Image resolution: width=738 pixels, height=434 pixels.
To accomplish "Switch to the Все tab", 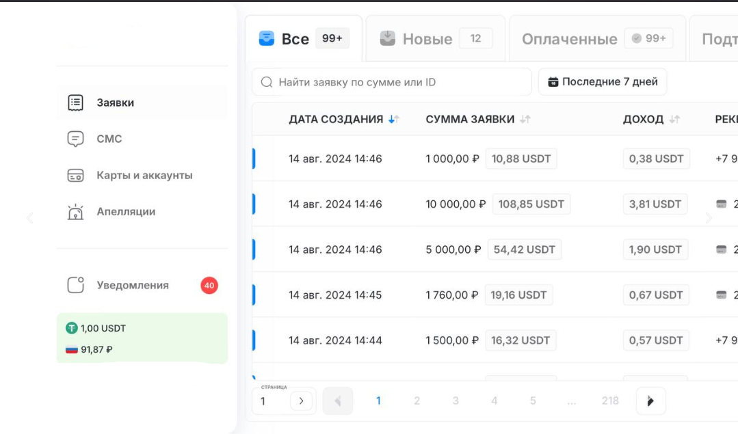I will click(x=304, y=38).
